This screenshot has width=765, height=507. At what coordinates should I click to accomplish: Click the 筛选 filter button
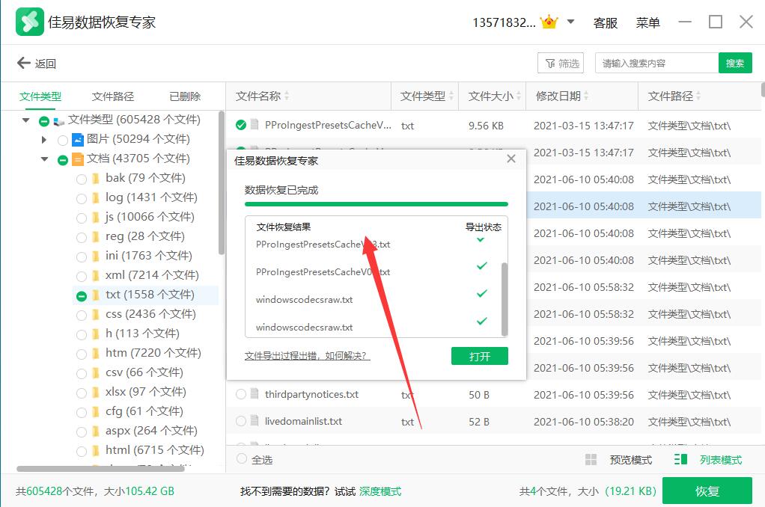tap(561, 63)
